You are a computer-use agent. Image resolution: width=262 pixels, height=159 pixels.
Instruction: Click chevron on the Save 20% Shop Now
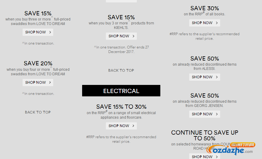[50, 83]
